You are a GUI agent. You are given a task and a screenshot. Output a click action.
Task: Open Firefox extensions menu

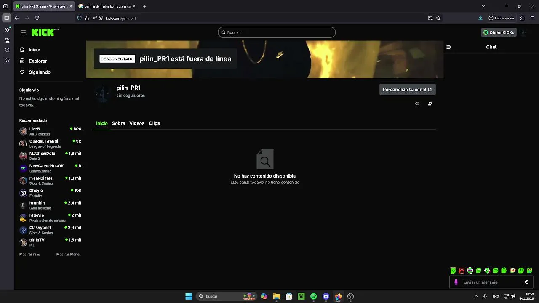tap(522, 18)
